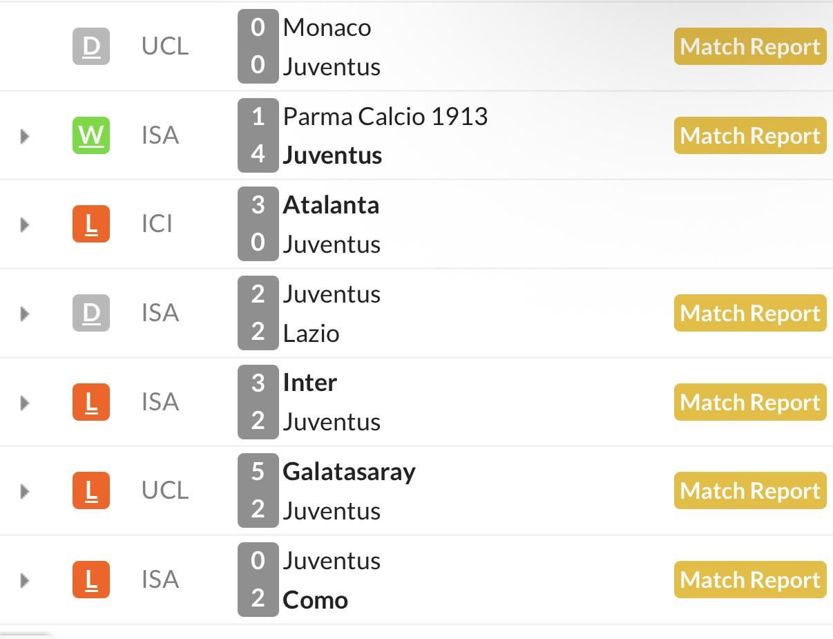The width and height of the screenshot is (833, 639).
Task: Expand the Juventus vs Lazio row
Action: point(25,313)
